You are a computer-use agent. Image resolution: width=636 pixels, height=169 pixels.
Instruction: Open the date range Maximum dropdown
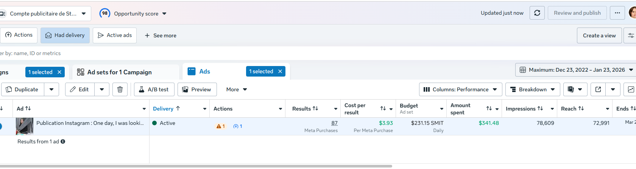[x=575, y=70]
